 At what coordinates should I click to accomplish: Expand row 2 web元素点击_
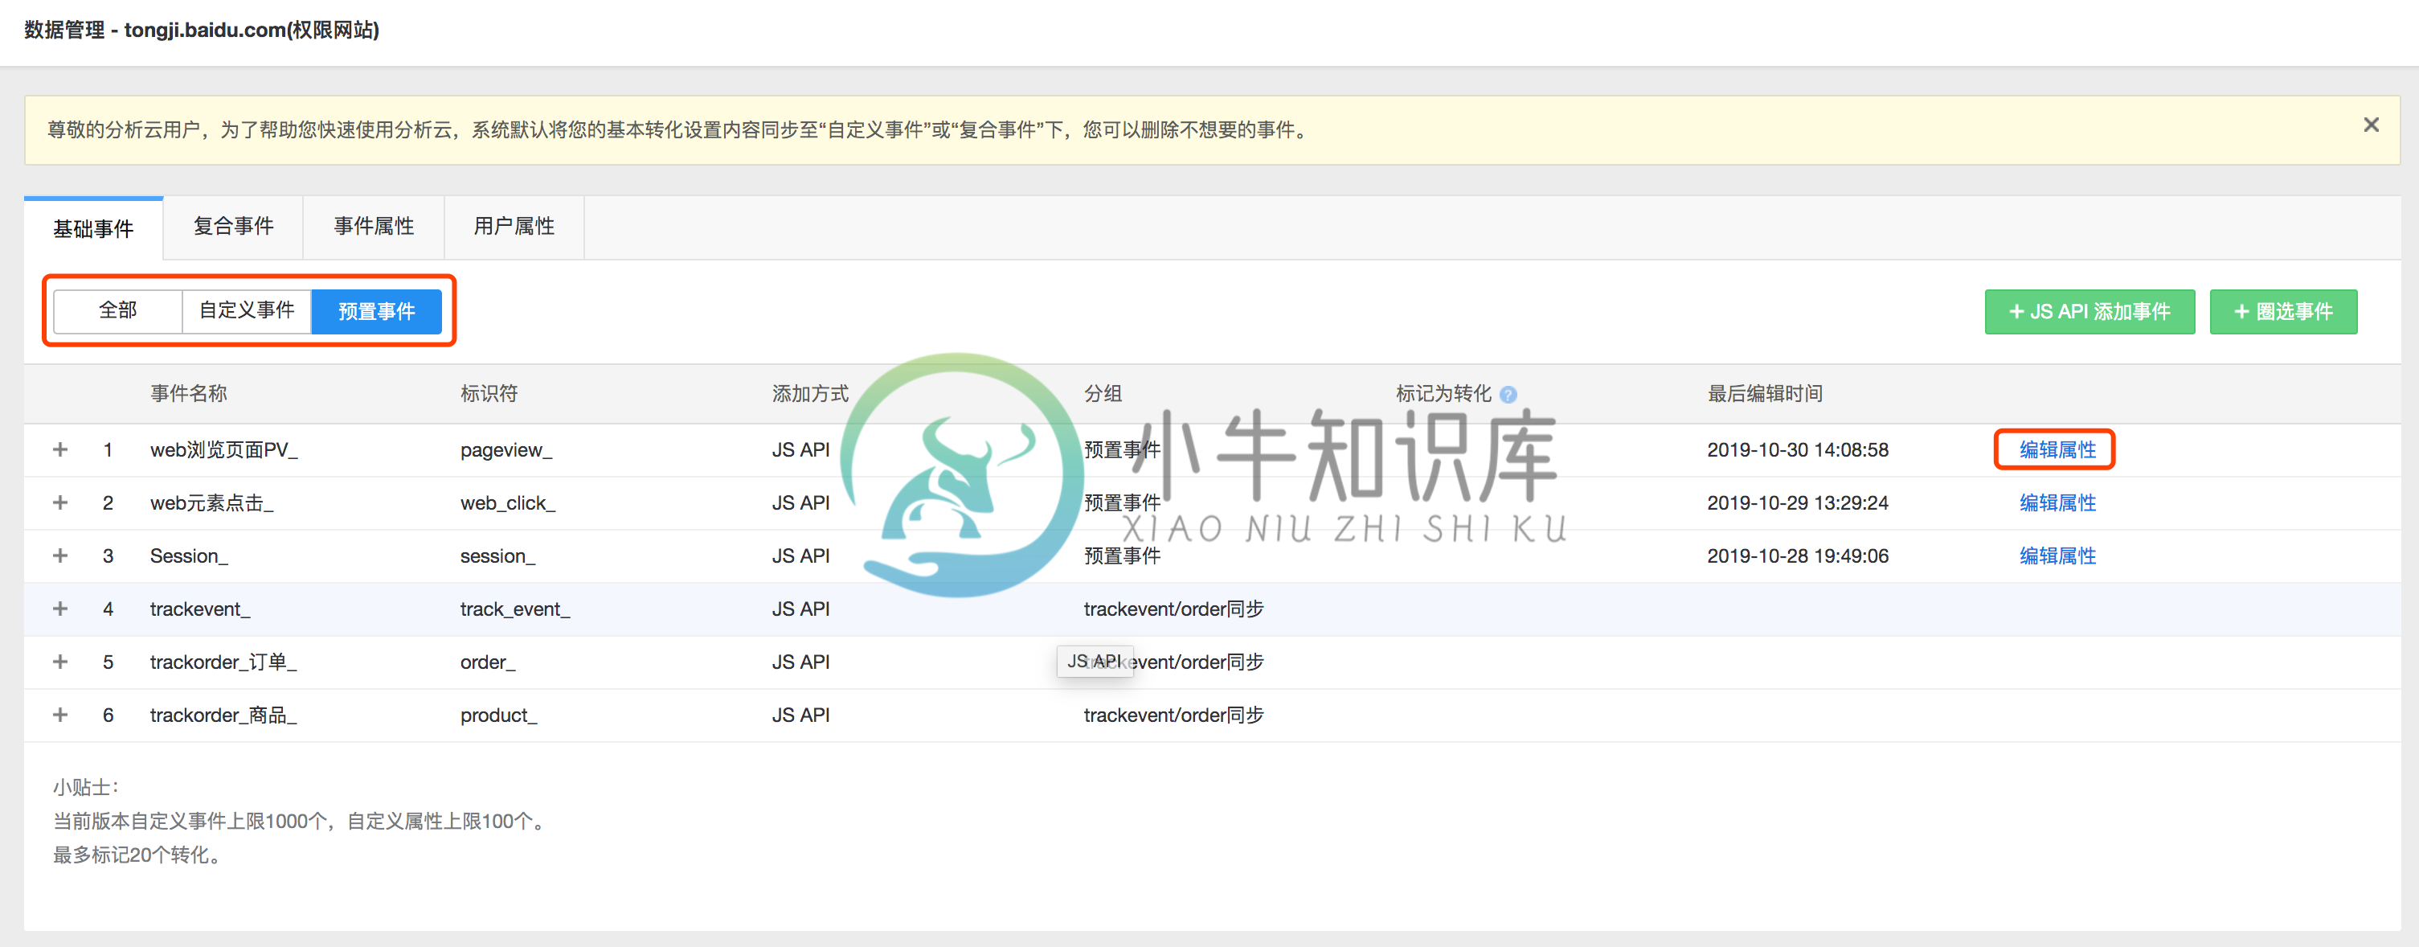click(60, 502)
